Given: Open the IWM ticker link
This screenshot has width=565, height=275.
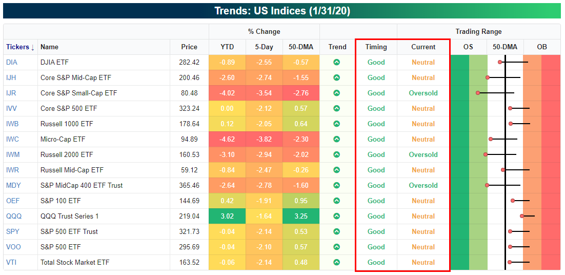Looking at the screenshot, I should pyautogui.click(x=13, y=154).
